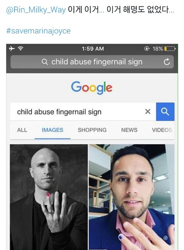Open the @Rin_Milky_Way mention link
The width and height of the screenshot is (184, 250).
(36, 10)
